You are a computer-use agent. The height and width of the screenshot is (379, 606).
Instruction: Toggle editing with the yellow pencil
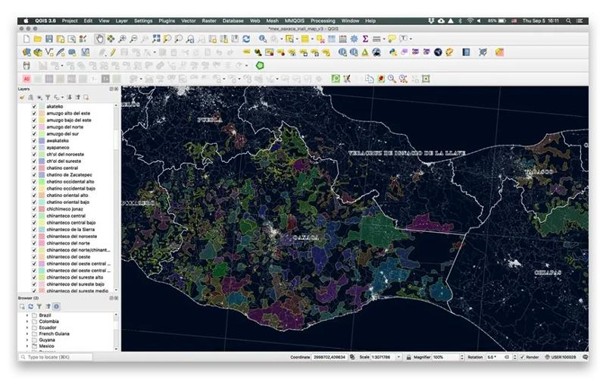[x=113, y=52]
